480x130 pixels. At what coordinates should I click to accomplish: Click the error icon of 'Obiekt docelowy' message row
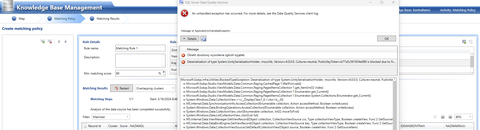pyautogui.click(x=183, y=55)
